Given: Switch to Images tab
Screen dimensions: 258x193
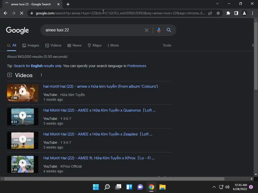Looking at the screenshot, I should click(31, 45).
